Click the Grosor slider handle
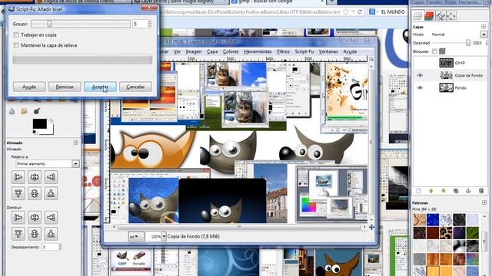 click(x=49, y=24)
